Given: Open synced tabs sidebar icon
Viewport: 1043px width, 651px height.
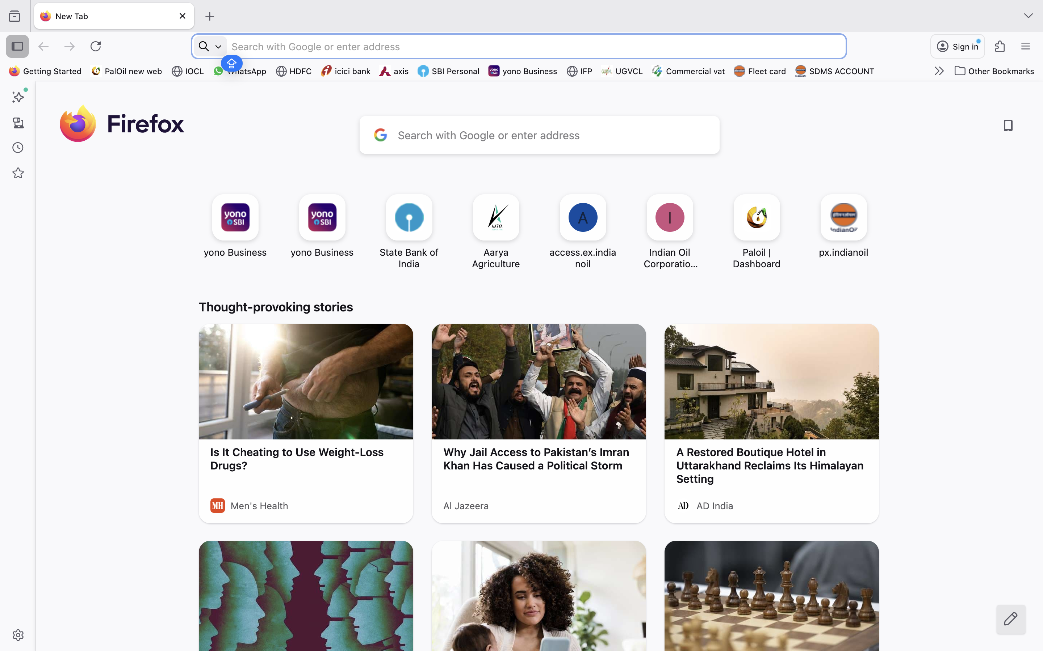Looking at the screenshot, I should pos(18,123).
